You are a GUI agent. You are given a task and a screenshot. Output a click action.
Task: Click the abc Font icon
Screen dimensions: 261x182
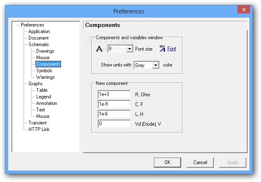162,49
